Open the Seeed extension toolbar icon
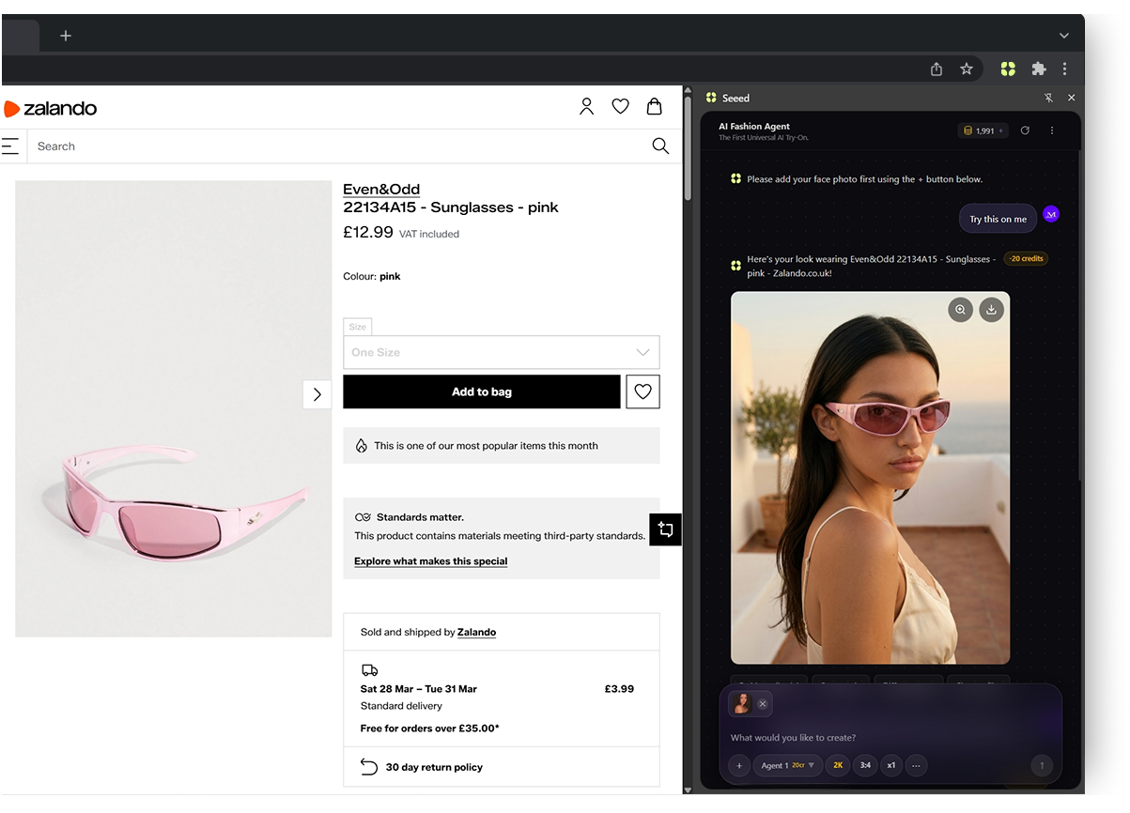Viewport: 1130px width, 813px height. [x=1008, y=69]
